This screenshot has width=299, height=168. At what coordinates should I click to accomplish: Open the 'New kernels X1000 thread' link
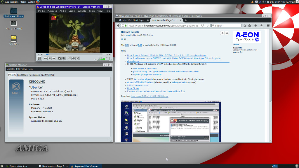point(145,69)
